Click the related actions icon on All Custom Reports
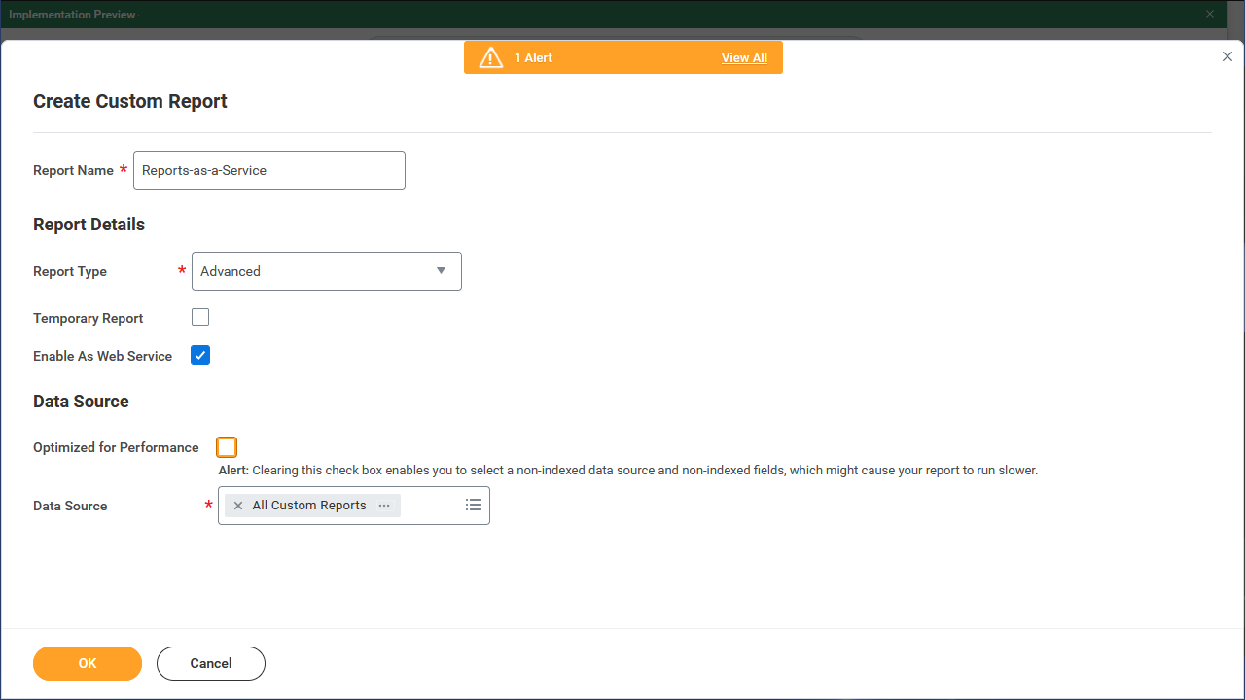This screenshot has height=700, width=1245. (x=384, y=505)
